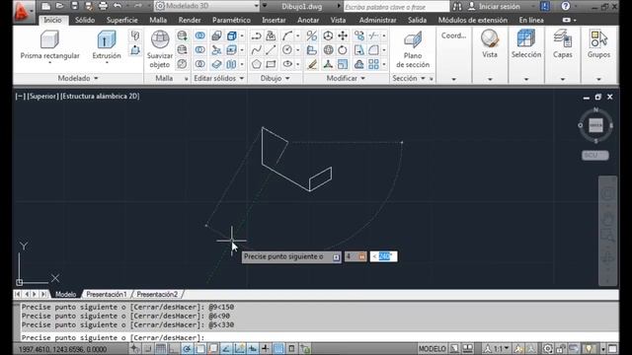
Task: Click the Help question mark icon
Action: coord(566,6)
